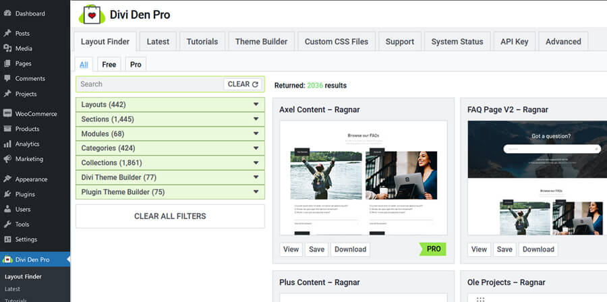Click the PRO badge on Axel Content
Screen dimensions: 607x302
click(x=433, y=249)
